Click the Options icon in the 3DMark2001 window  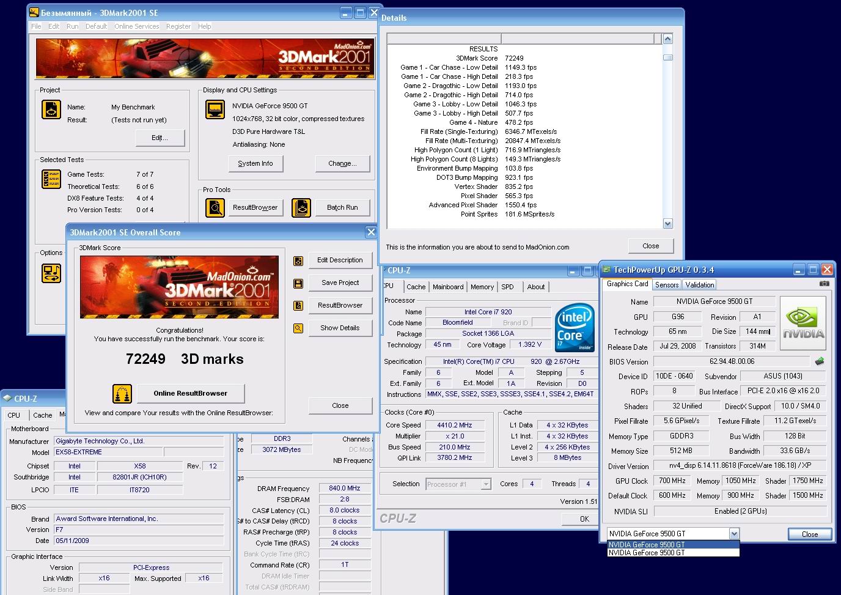coord(51,273)
